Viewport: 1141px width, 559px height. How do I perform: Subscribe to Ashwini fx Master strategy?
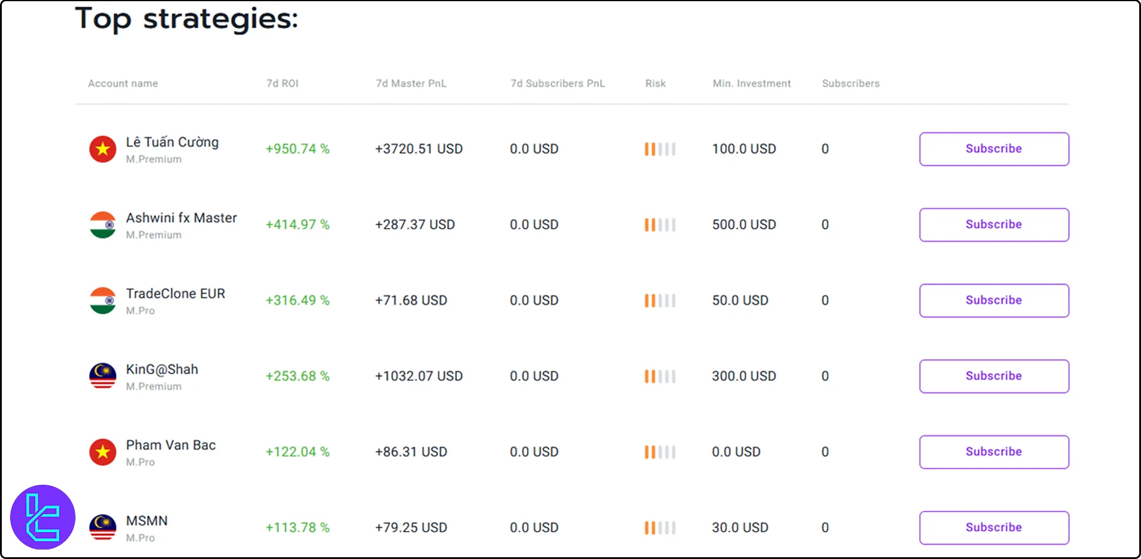(994, 225)
